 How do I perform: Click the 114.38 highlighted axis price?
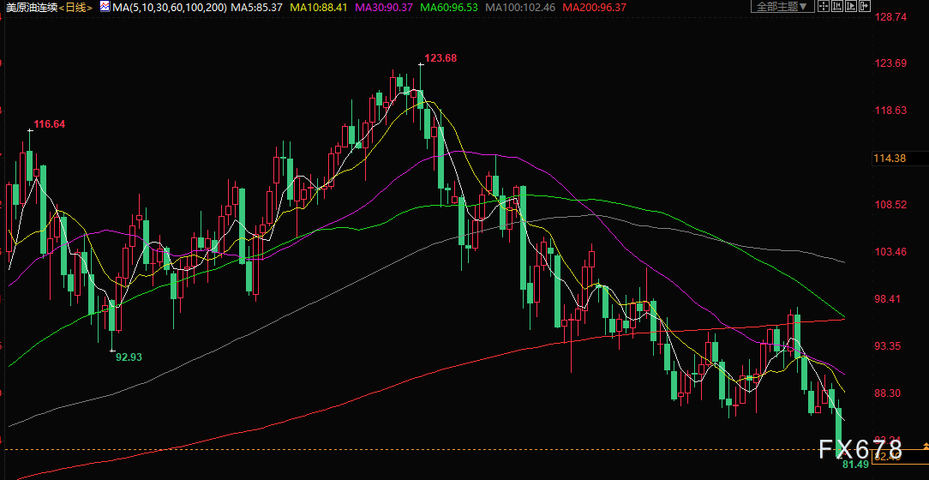[890, 159]
